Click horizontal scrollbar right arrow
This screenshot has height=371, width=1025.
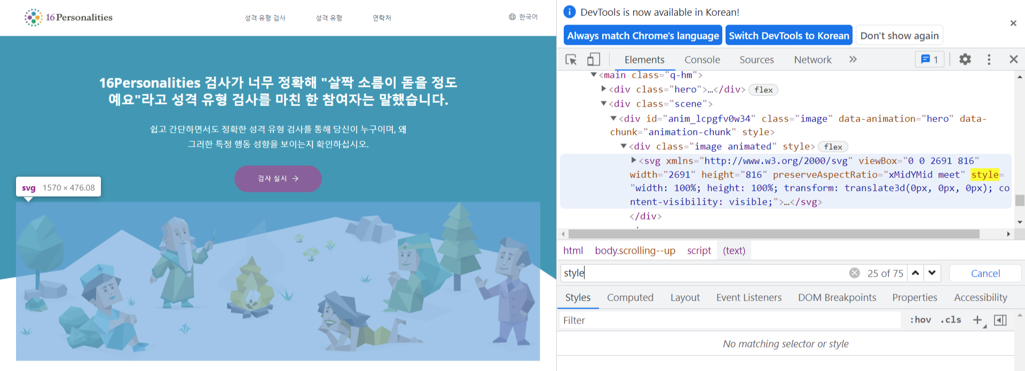pyautogui.click(x=1008, y=234)
